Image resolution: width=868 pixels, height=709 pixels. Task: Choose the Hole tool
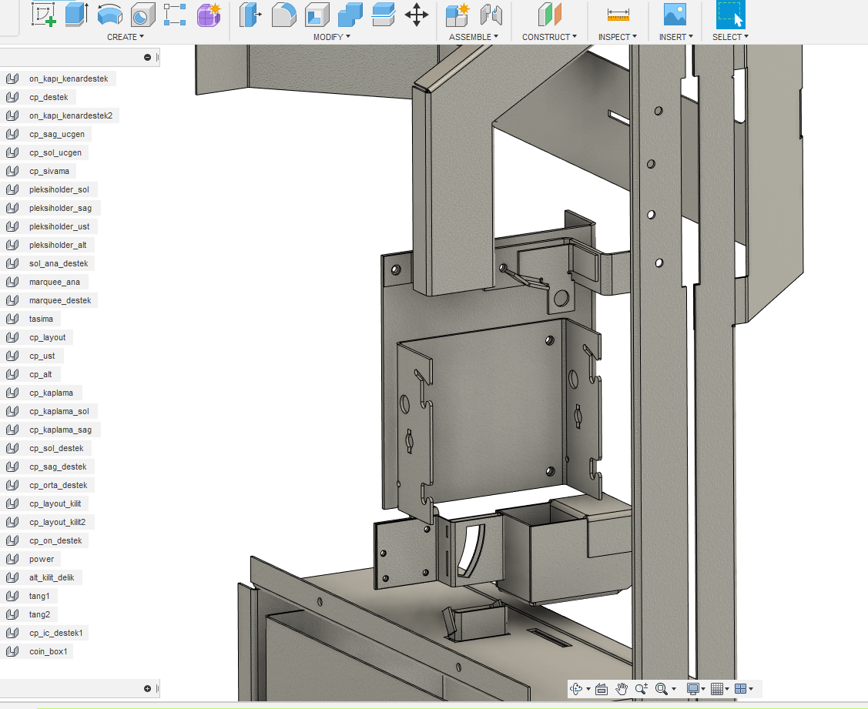142,15
